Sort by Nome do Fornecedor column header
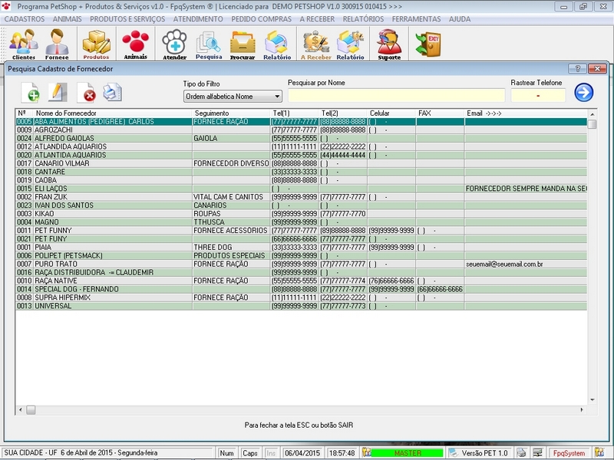 (x=113, y=113)
